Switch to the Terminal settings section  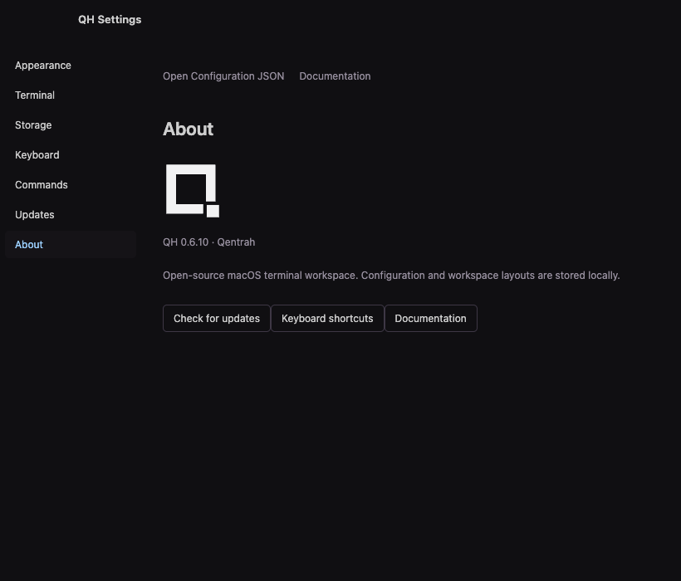[x=71, y=95]
